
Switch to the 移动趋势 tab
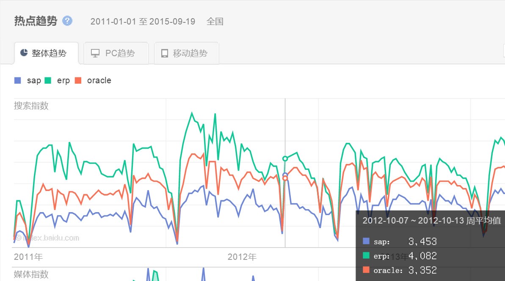click(x=187, y=53)
